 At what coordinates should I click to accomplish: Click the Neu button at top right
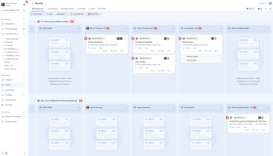[x=261, y=3]
